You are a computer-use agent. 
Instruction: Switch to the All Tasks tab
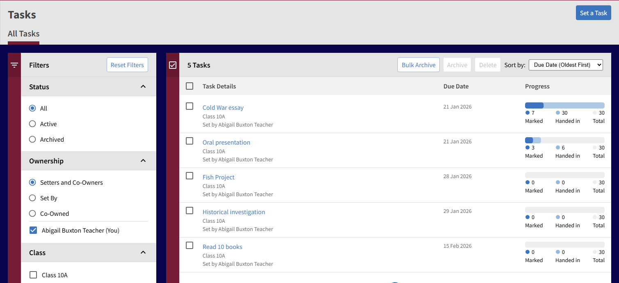click(24, 34)
